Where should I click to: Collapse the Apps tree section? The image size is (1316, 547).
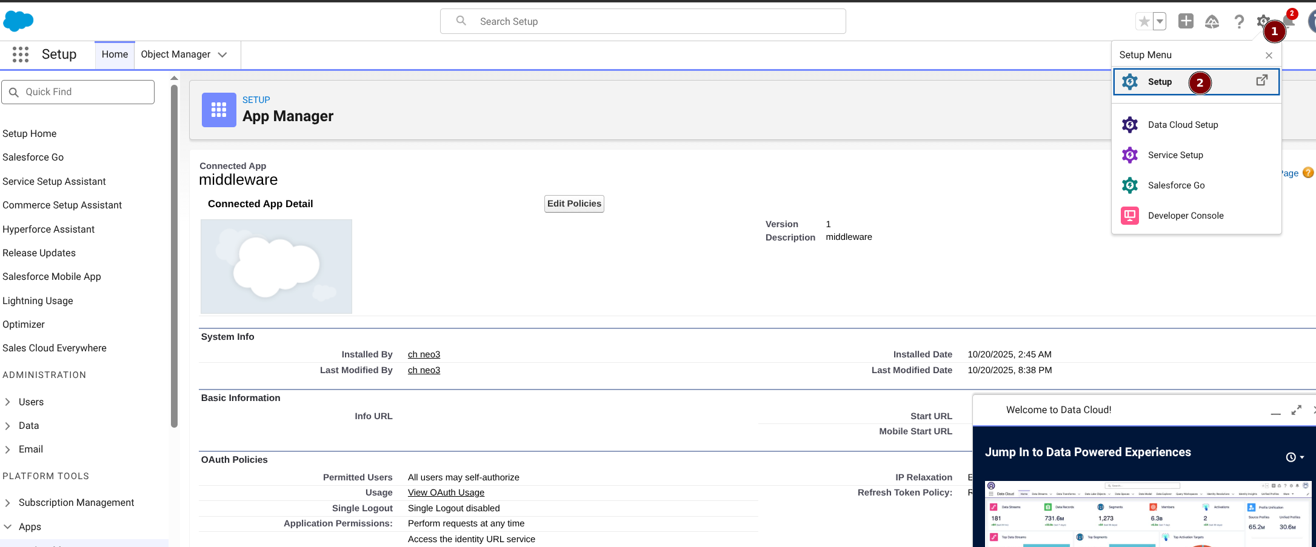point(8,527)
